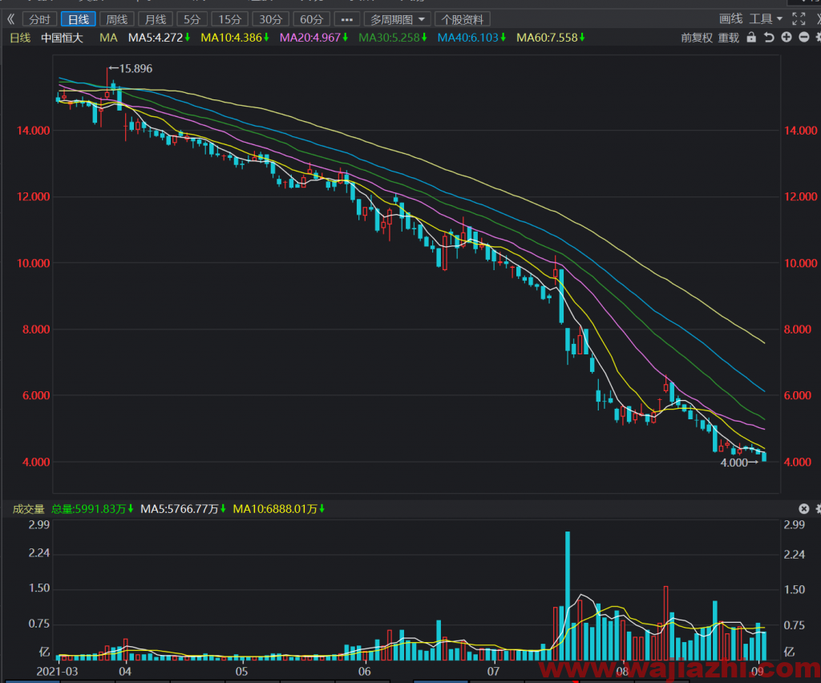The height and width of the screenshot is (683, 821).
Task: Click volume MA10:6888.01万 value
Action: pos(278,509)
